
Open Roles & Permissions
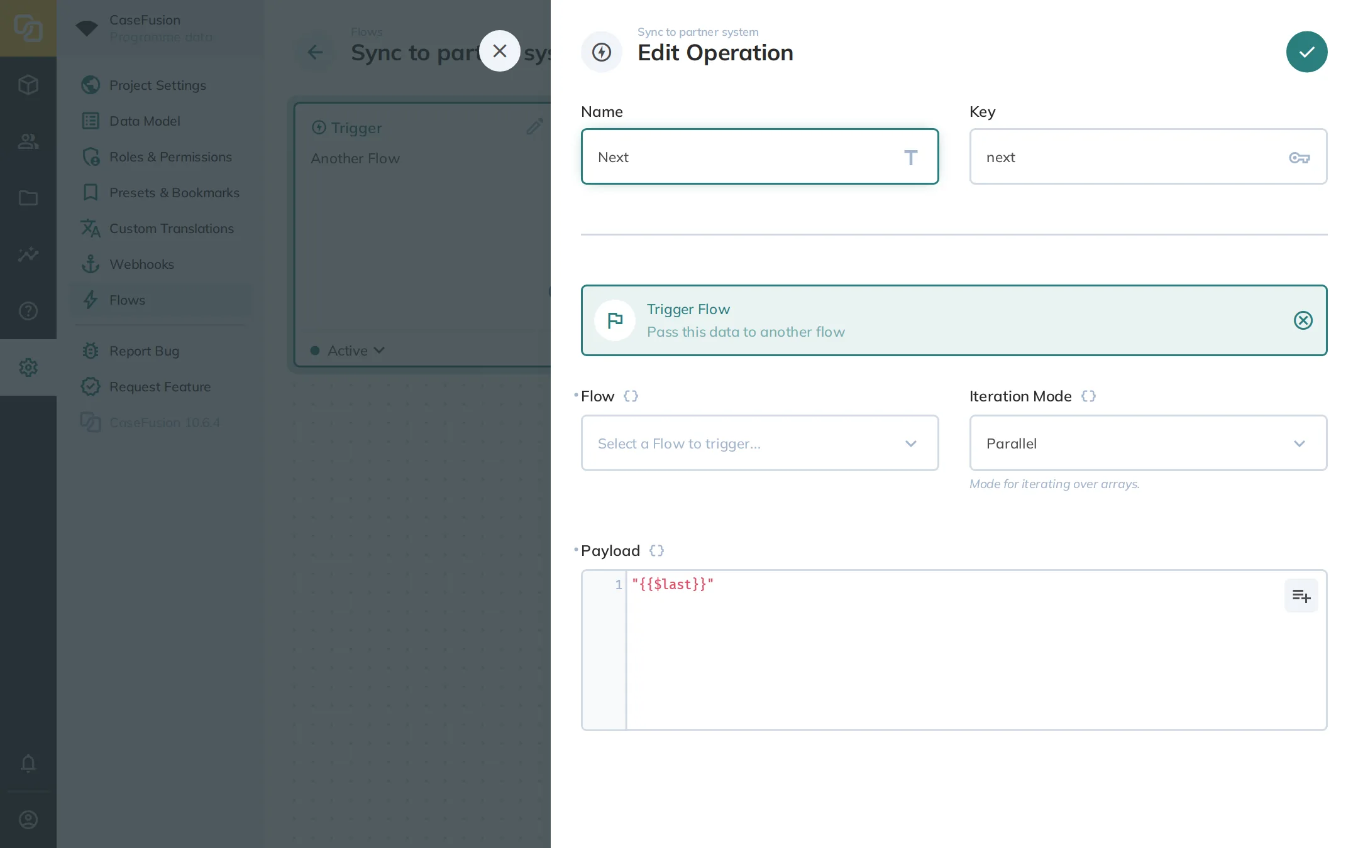[160, 156]
